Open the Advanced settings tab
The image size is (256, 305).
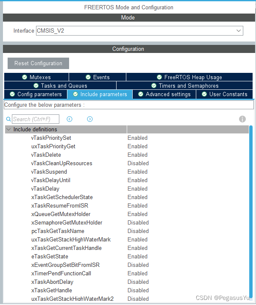(164, 94)
